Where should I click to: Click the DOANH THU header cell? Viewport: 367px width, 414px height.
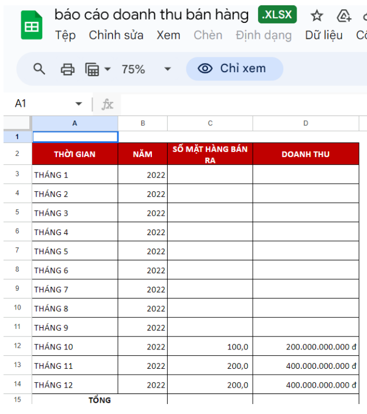pyautogui.click(x=306, y=154)
